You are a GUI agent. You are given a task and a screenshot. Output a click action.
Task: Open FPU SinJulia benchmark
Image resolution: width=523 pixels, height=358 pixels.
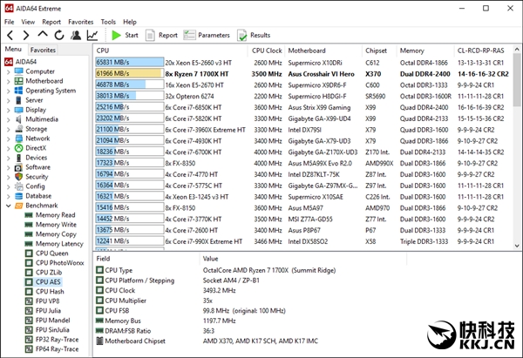(x=47, y=330)
